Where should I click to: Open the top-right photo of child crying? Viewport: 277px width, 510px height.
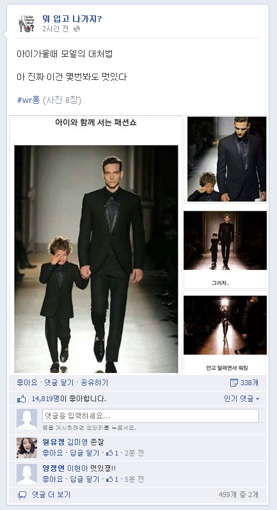[226, 159]
